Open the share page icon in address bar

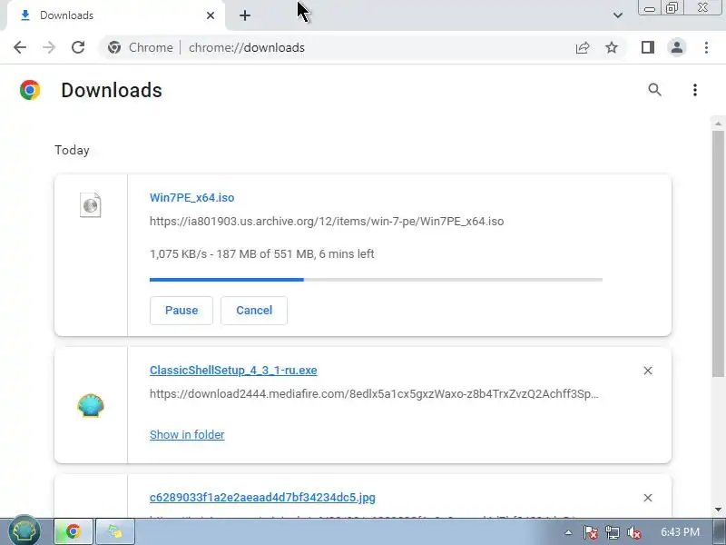[583, 47]
